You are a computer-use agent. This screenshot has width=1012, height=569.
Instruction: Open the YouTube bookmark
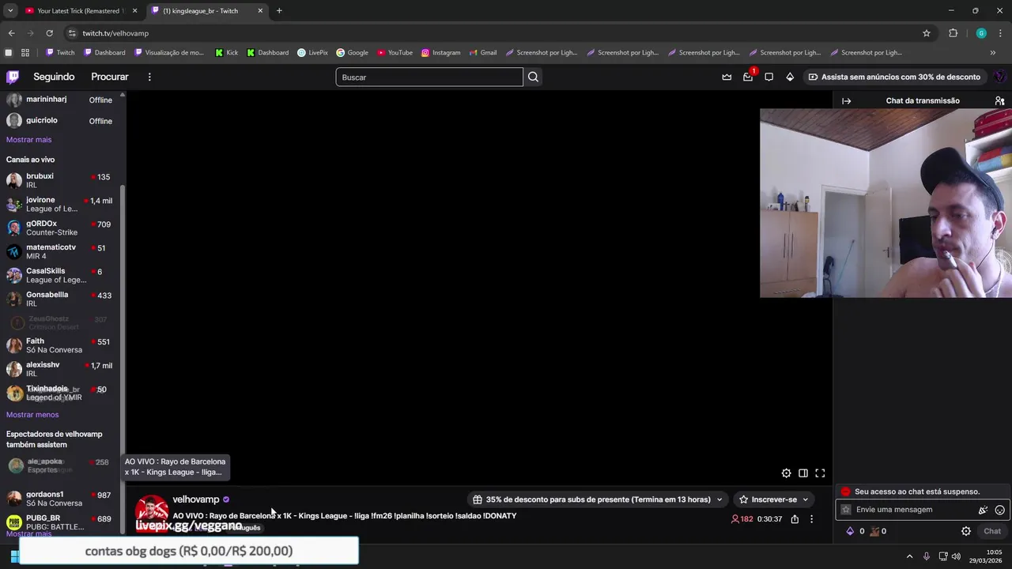[395, 53]
